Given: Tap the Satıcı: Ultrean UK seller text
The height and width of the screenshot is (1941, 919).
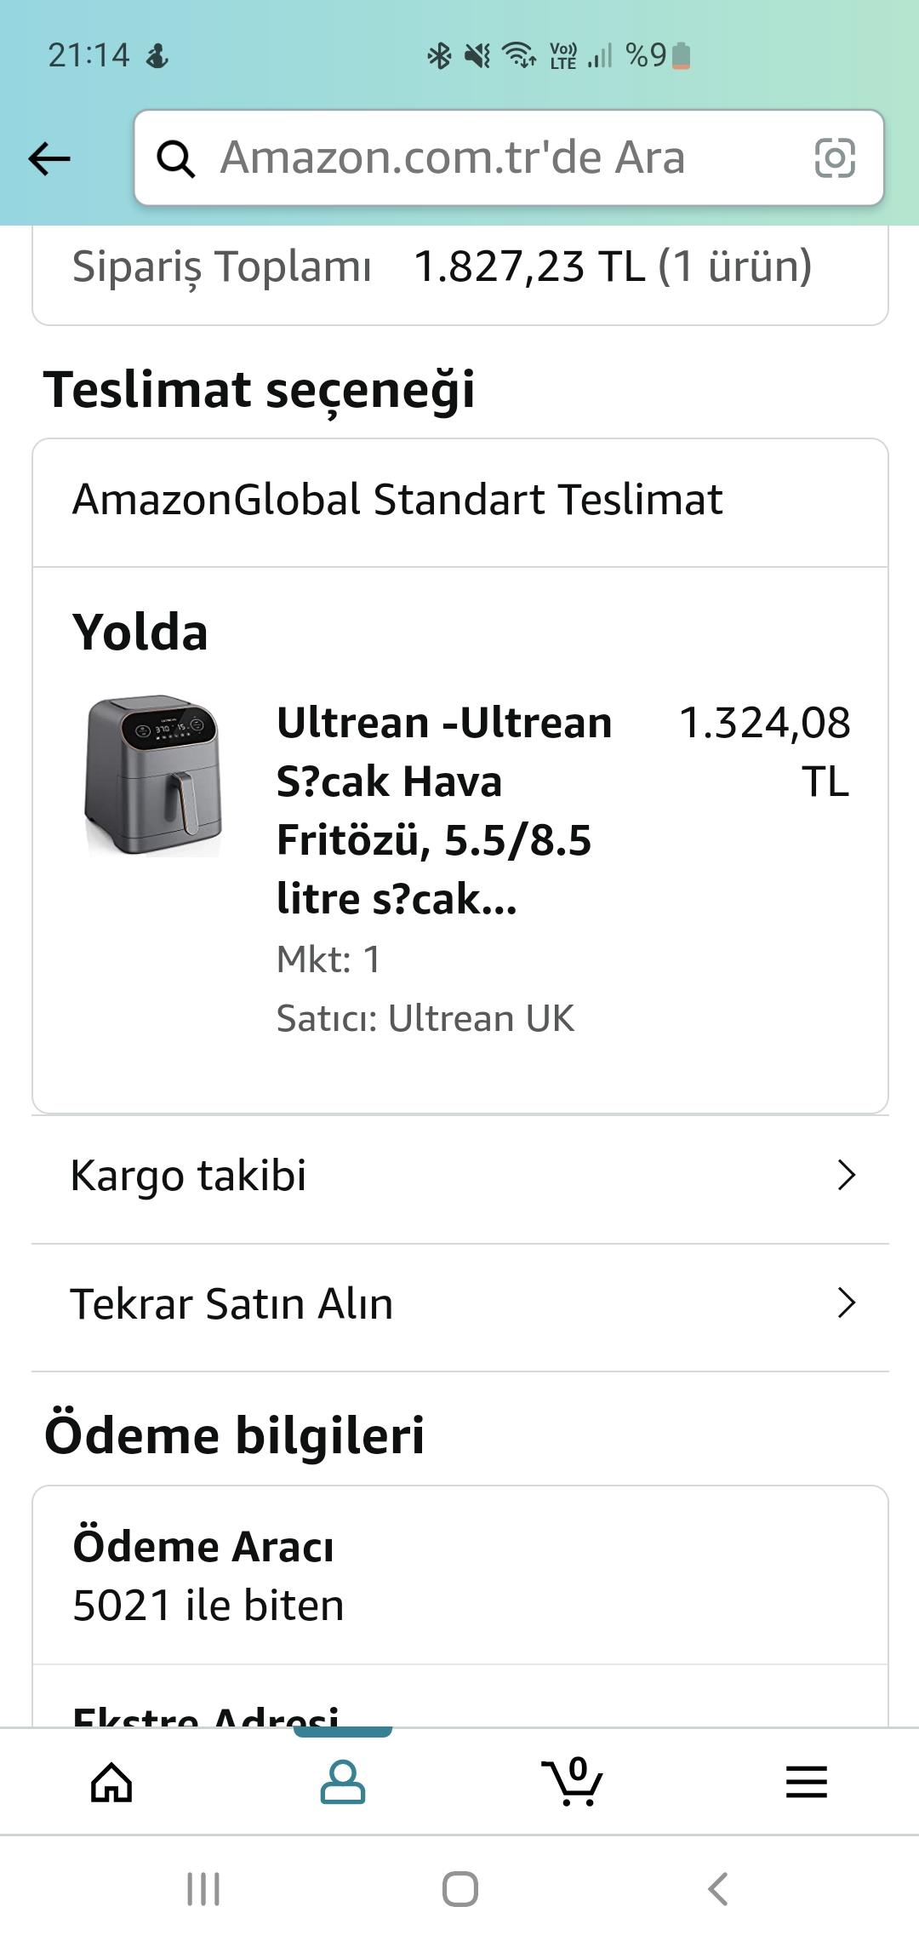Looking at the screenshot, I should (425, 1019).
